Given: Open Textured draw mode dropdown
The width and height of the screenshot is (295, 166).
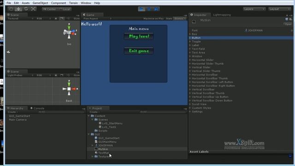Looking at the screenshot, I should [20, 18].
